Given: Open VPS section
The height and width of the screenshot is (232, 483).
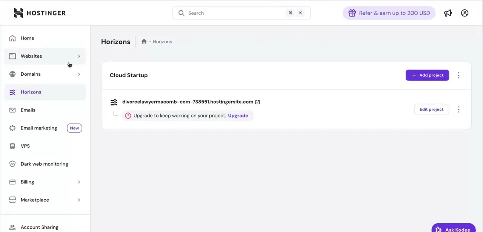Looking at the screenshot, I should [x=45, y=146].
